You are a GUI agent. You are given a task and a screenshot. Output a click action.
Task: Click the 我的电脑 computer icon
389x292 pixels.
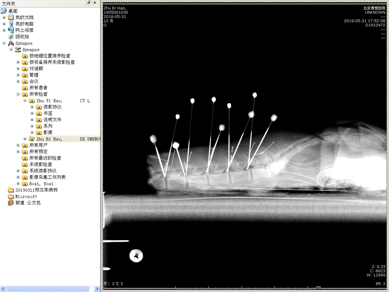[x=11, y=24]
